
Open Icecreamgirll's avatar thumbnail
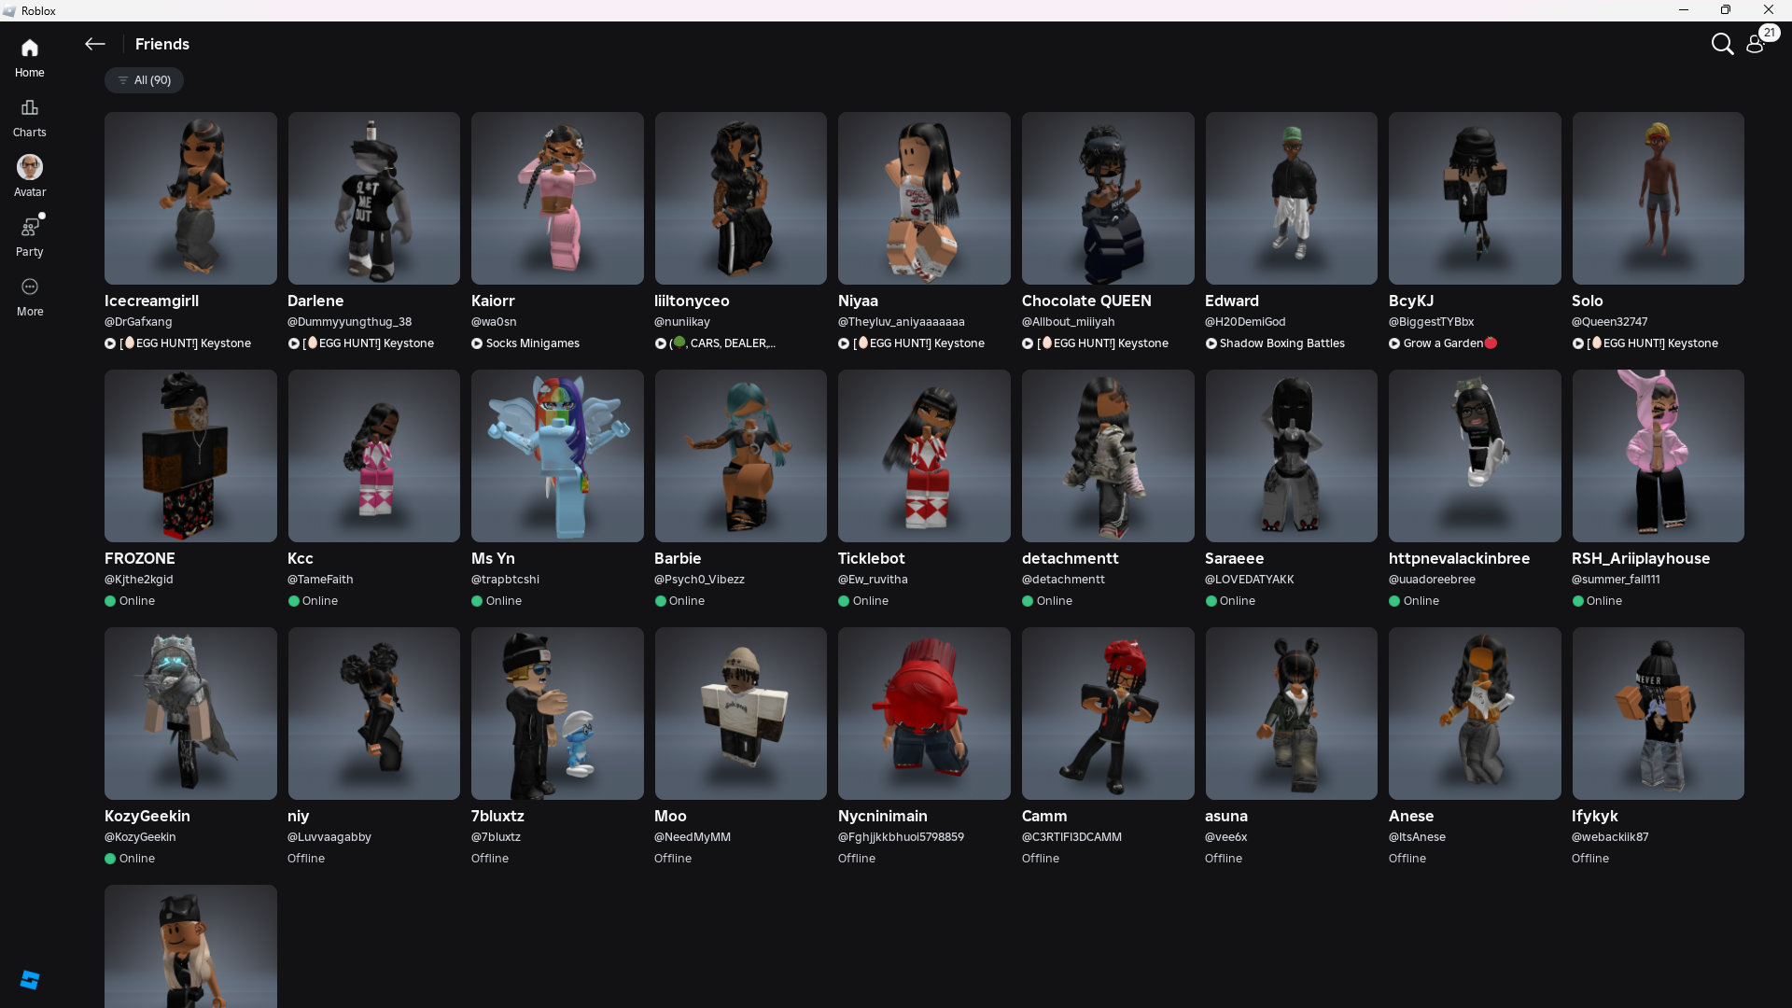click(x=190, y=198)
